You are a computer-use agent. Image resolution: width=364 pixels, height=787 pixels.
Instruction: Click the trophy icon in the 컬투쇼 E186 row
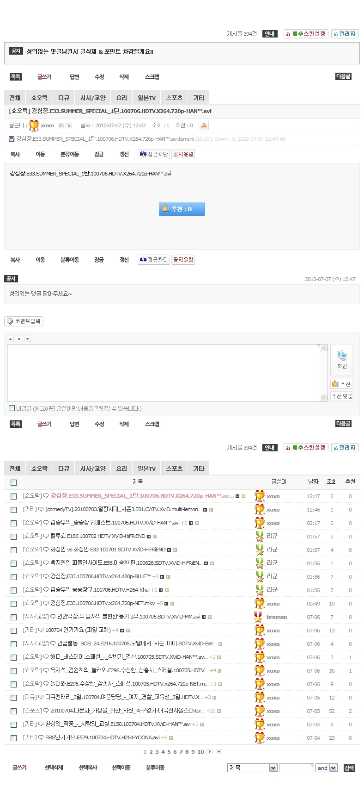pos(260,537)
